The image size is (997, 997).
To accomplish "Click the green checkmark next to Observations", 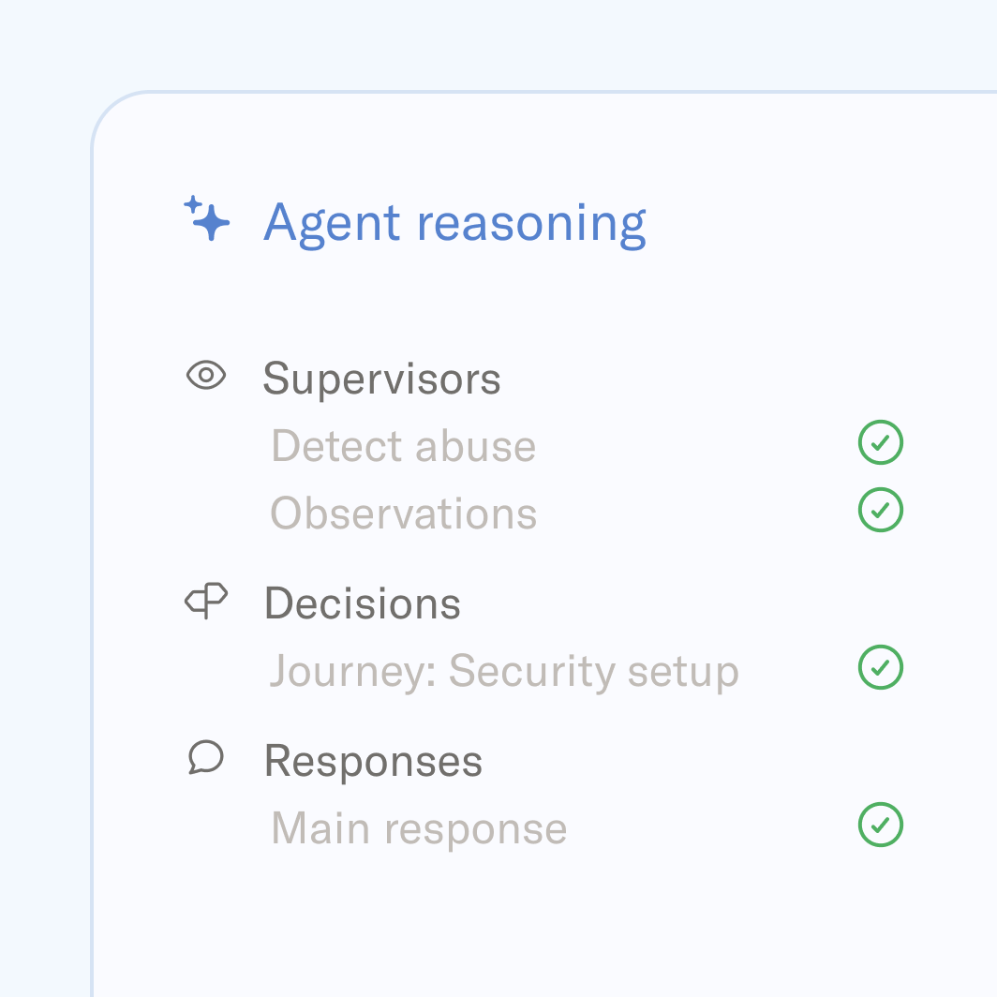I will coord(880,510).
